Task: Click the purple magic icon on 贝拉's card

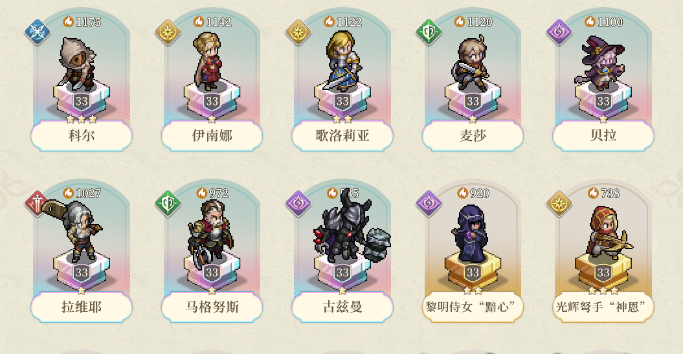Action: [559, 32]
